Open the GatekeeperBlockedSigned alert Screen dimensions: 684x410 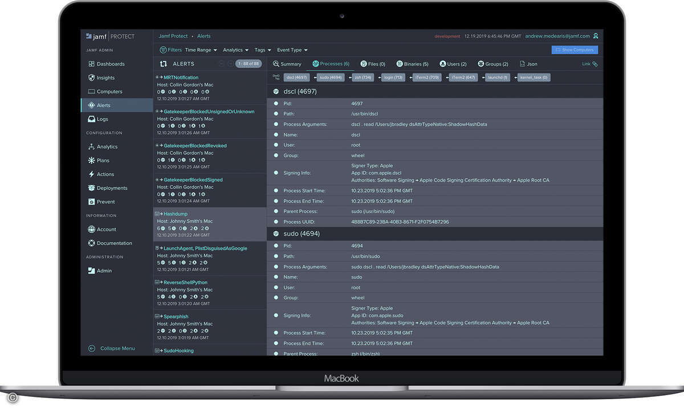click(x=193, y=180)
